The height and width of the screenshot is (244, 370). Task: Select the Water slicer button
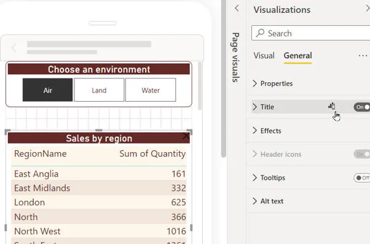tap(151, 90)
